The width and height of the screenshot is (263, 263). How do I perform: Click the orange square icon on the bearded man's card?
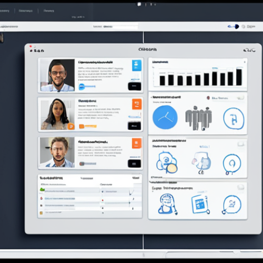pyautogui.click(x=137, y=143)
